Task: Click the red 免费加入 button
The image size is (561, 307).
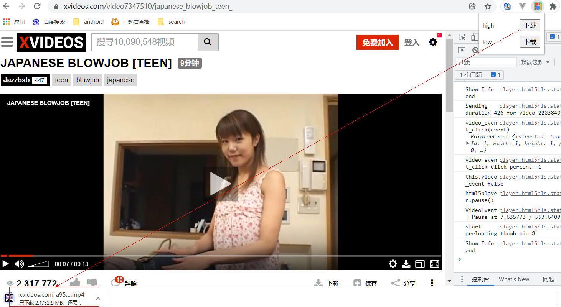Action: (x=377, y=42)
